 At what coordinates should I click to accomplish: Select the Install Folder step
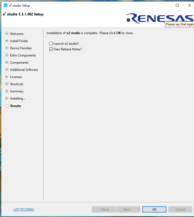point(19,41)
